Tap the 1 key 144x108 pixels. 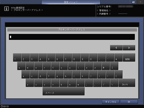pyautogui.click(x=17, y=57)
